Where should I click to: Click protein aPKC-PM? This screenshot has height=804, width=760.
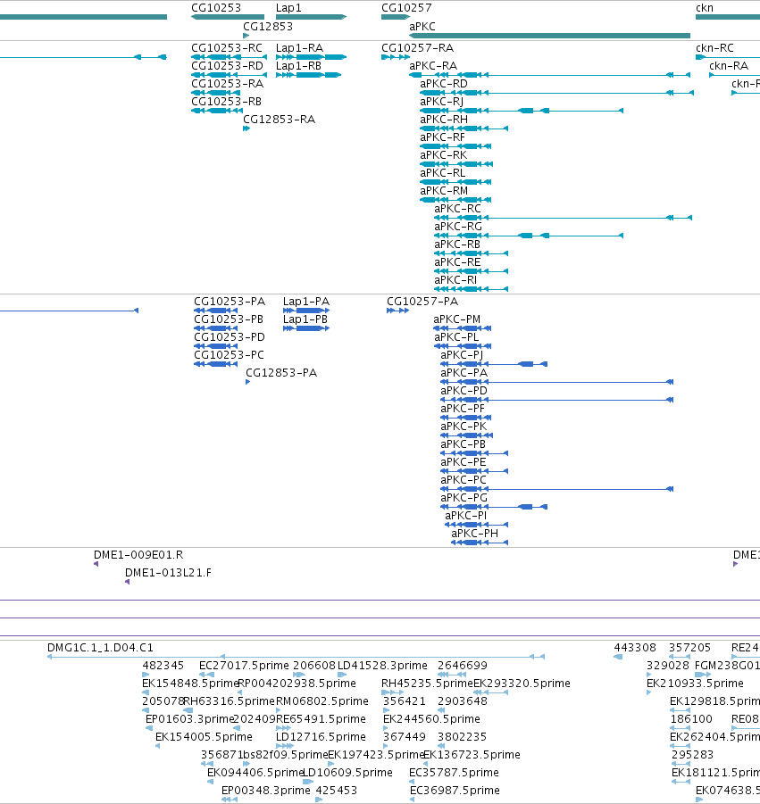[x=456, y=319]
